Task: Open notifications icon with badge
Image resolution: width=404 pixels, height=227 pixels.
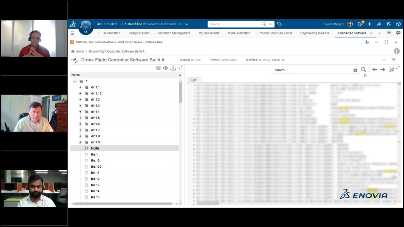Action: (360, 24)
